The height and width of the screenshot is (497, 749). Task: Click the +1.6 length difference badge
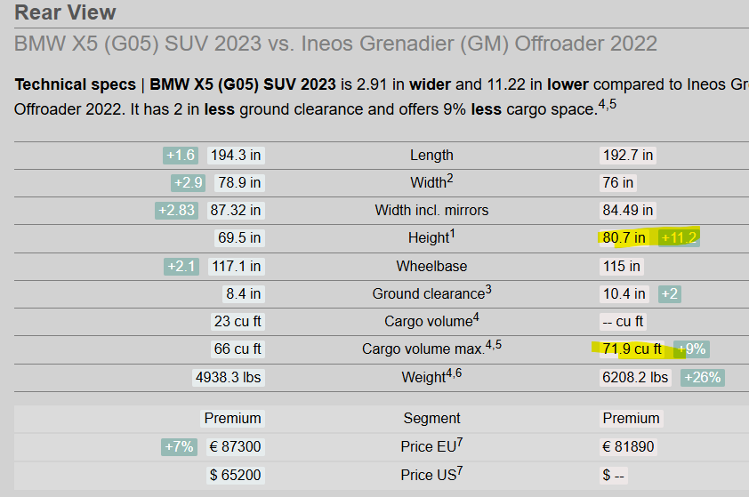tap(180, 155)
